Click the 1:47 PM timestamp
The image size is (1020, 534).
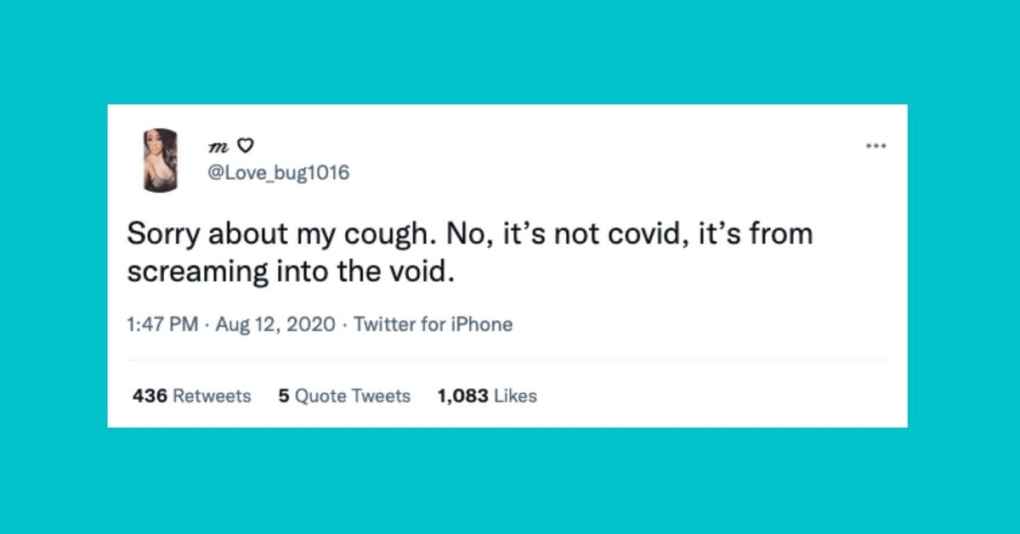[x=161, y=324]
